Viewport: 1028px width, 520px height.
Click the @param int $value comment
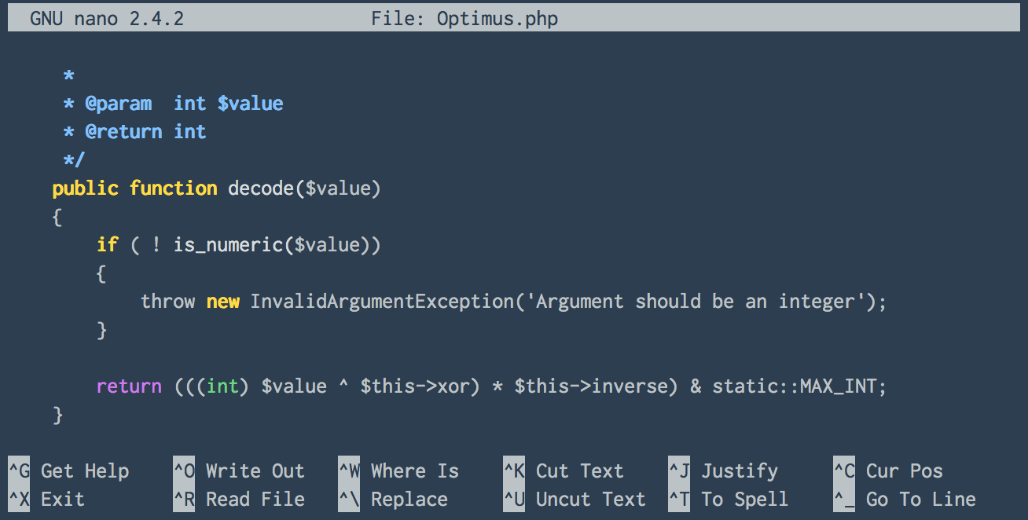coord(174,103)
